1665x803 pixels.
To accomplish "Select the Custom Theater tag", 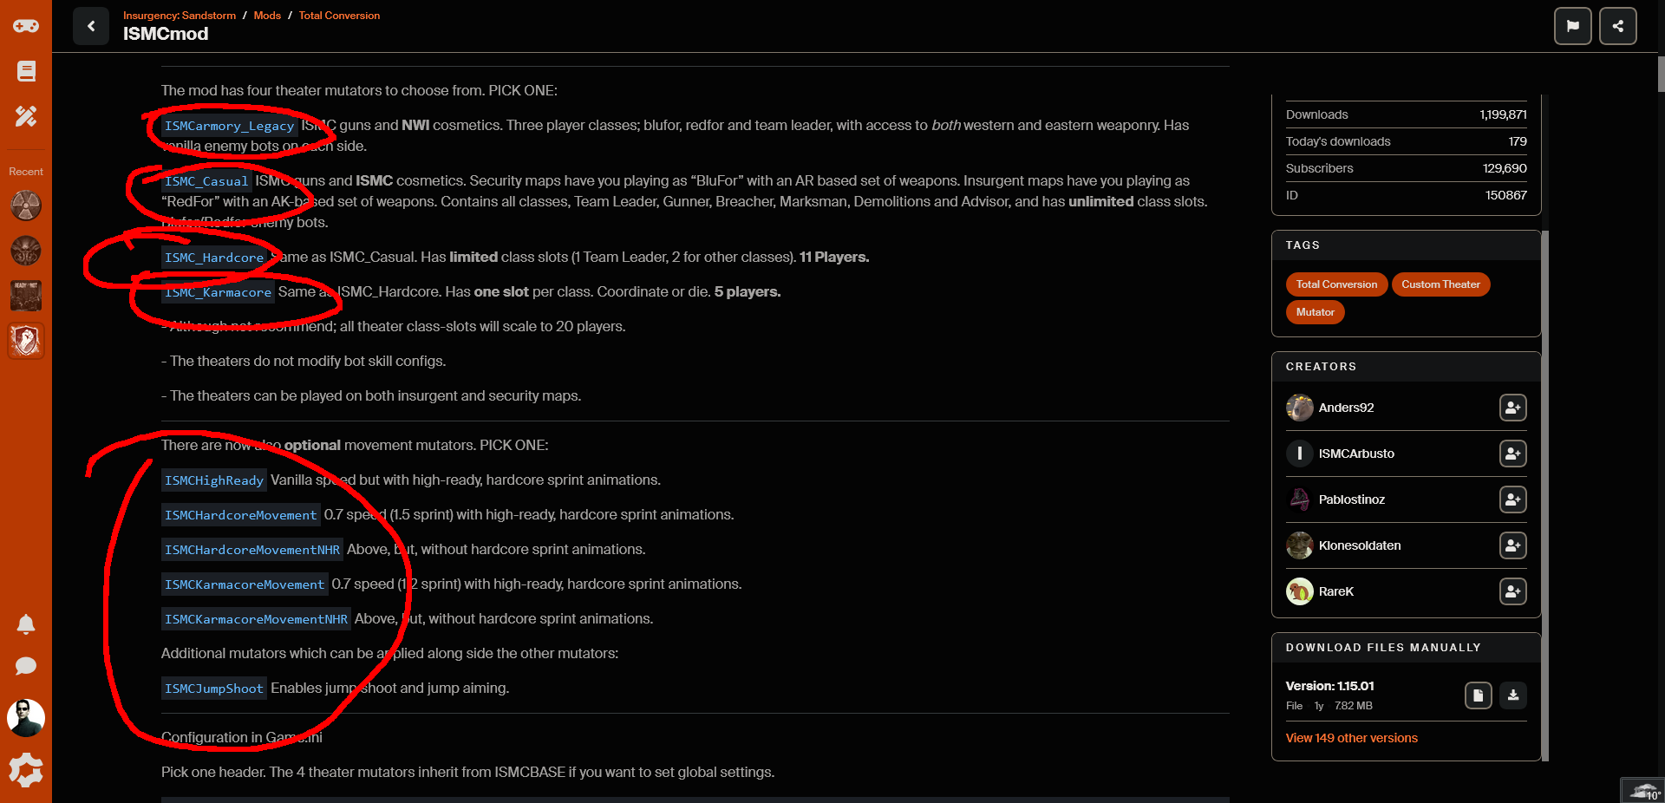I will [x=1440, y=284].
